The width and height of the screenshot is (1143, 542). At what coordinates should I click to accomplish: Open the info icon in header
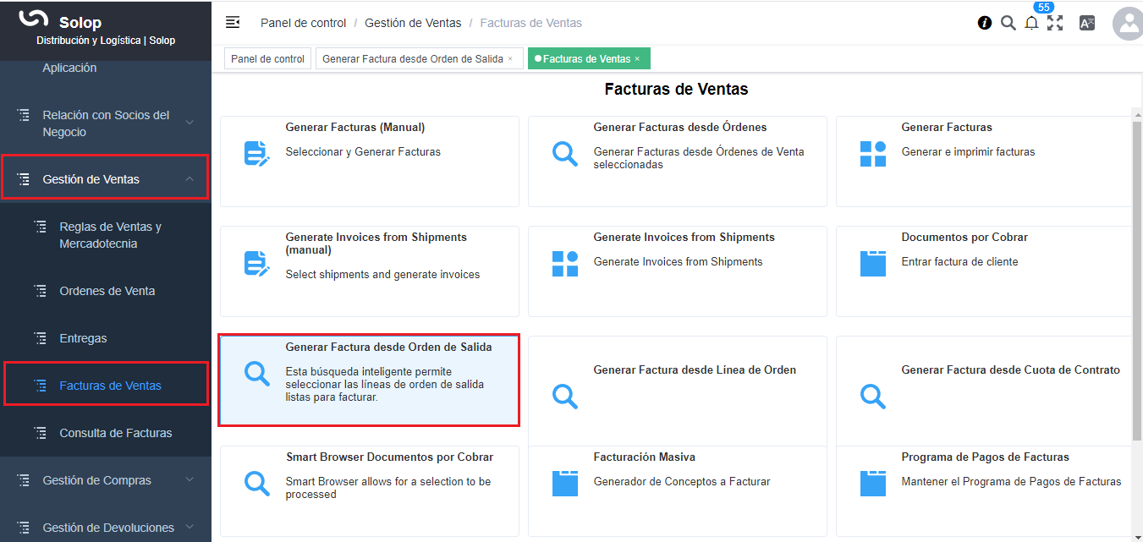(985, 24)
